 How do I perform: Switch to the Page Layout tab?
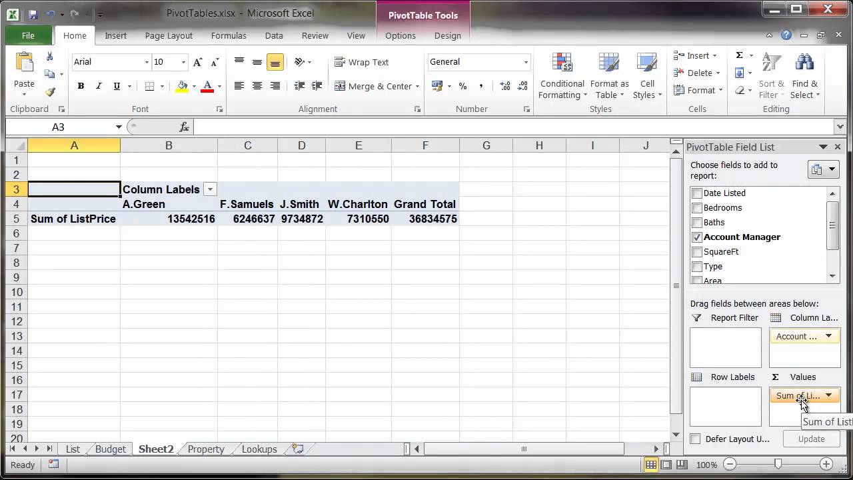point(169,35)
